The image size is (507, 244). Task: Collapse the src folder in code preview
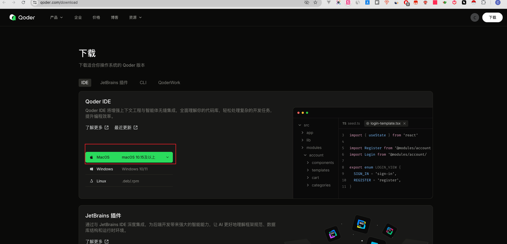pyautogui.click(x=304, y=125)
